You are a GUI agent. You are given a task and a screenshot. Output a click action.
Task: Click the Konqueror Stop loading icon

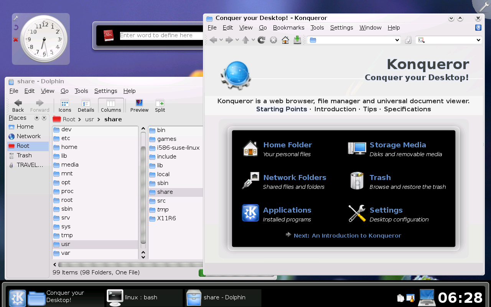point(274,40)
